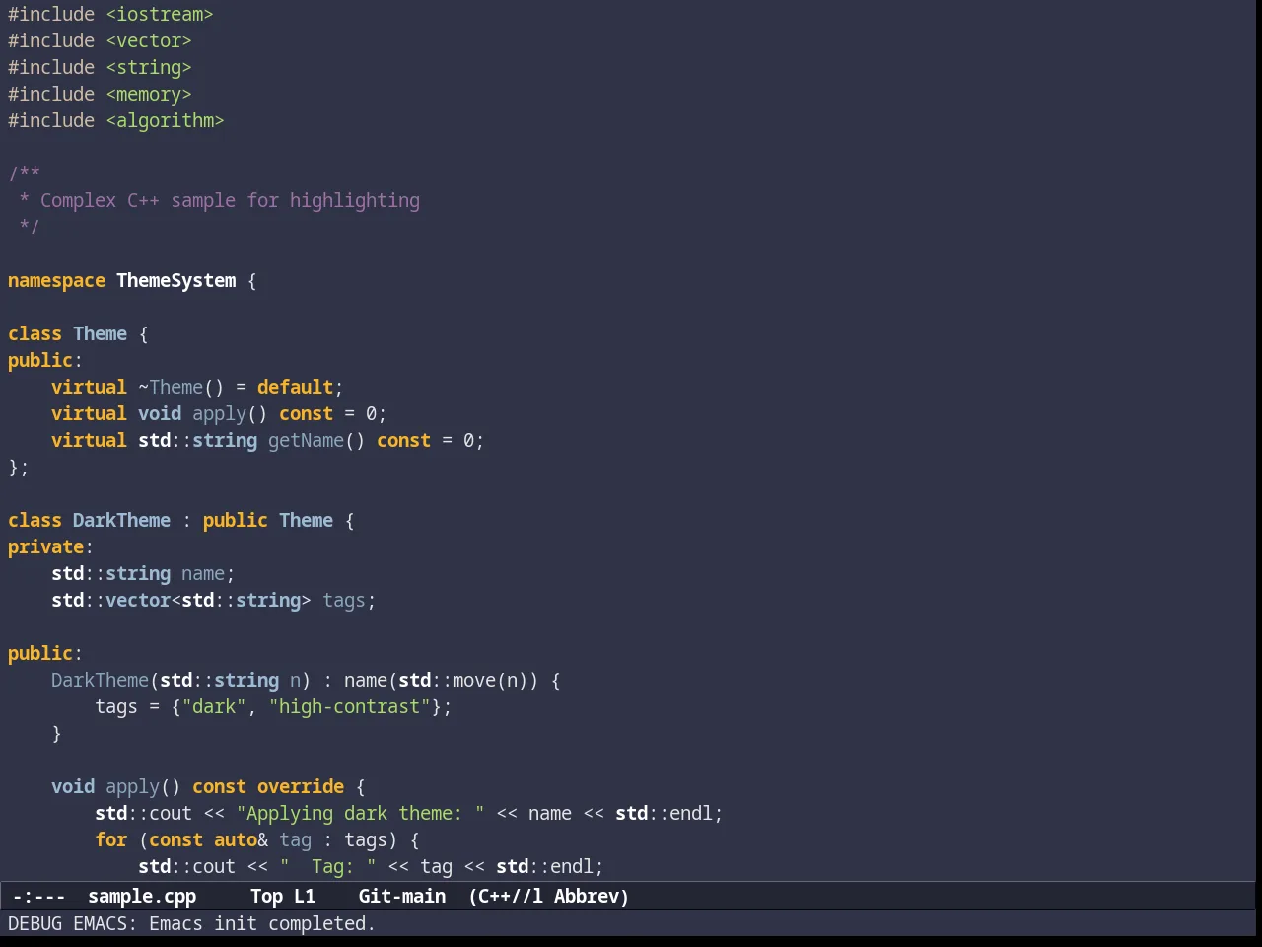Click the for keyword in the loop
Viewport: 1262px width, 947px height.
[x=110, y=839]
